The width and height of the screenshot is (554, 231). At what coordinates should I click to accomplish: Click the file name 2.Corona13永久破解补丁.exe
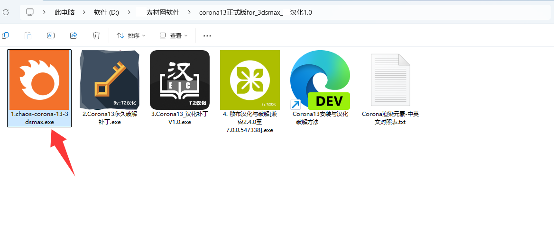[110, 118]
